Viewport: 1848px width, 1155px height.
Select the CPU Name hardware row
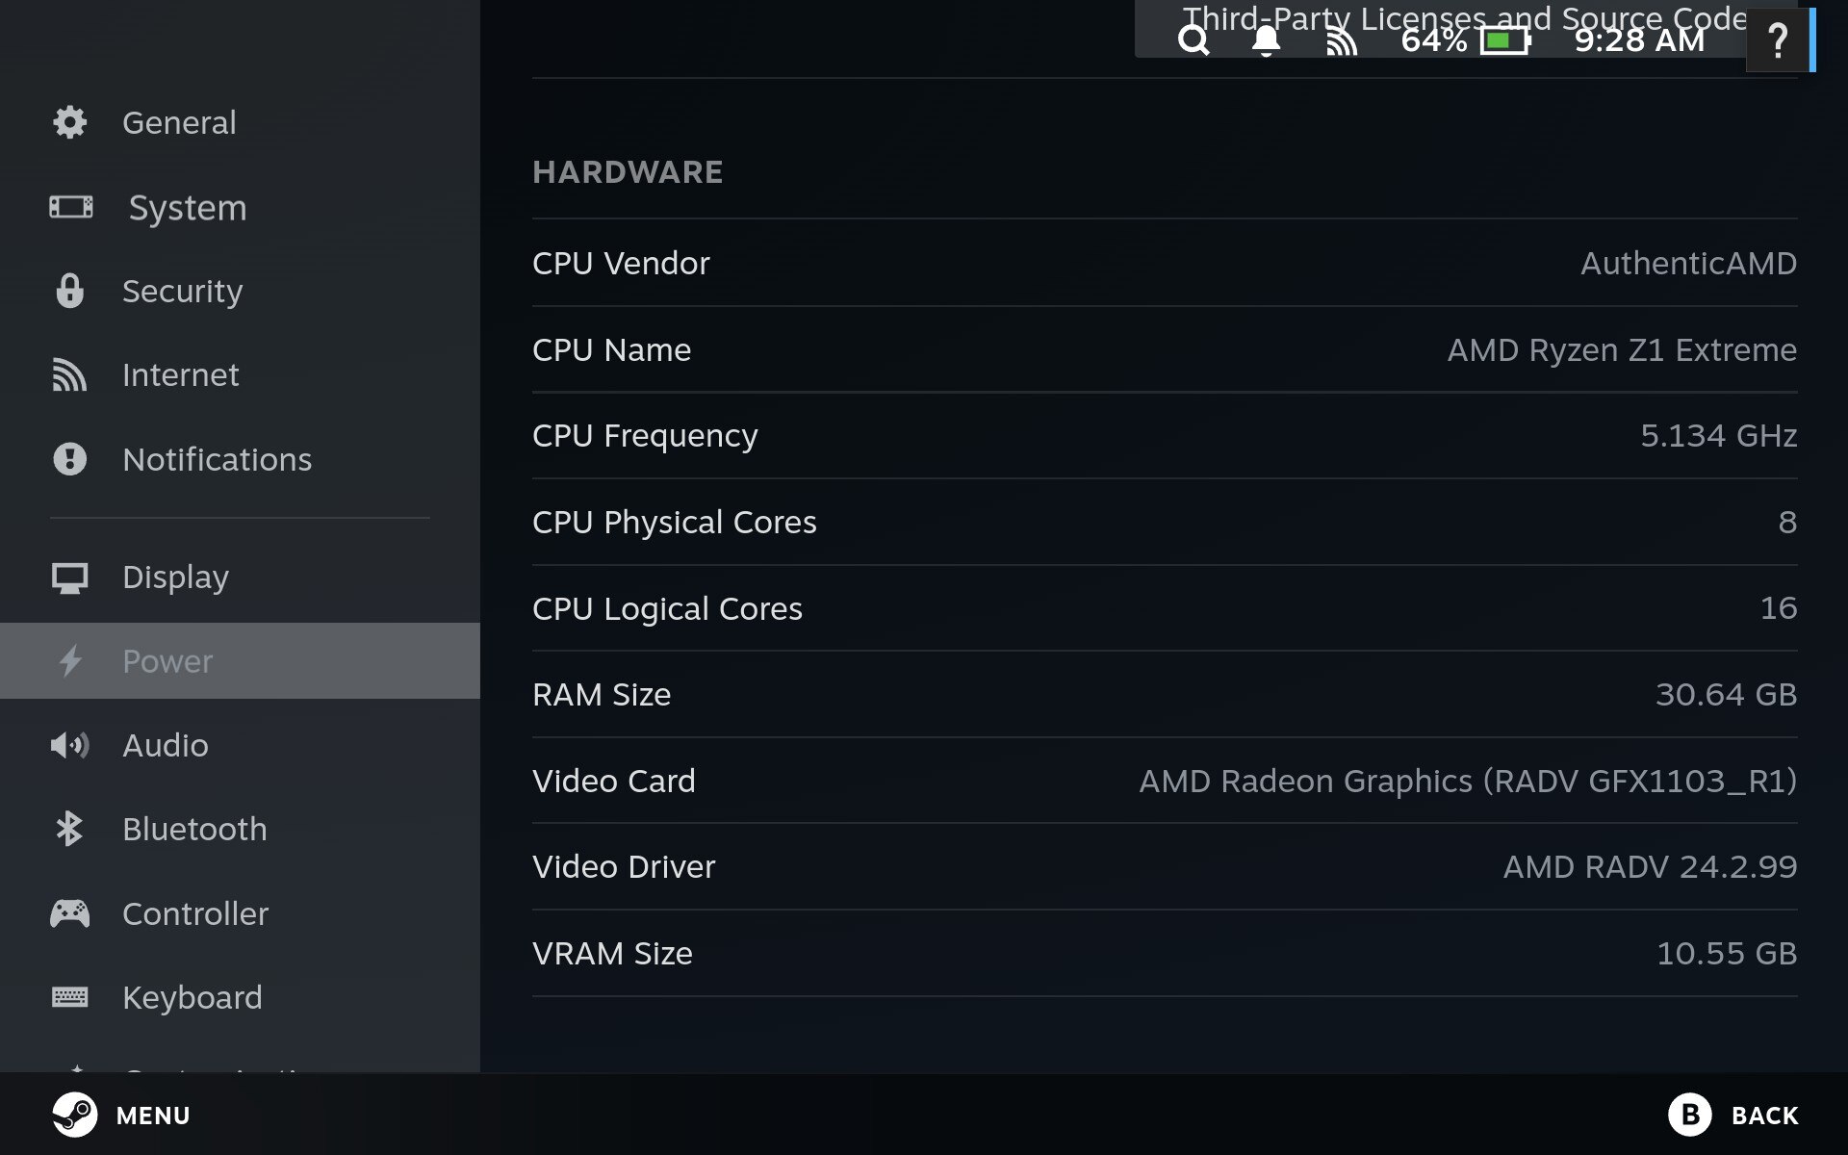click(x=1165, y=349)
